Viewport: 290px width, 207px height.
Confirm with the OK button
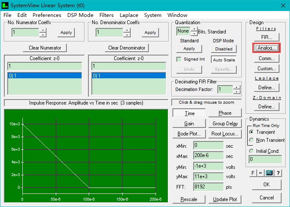tap(266, 185)
